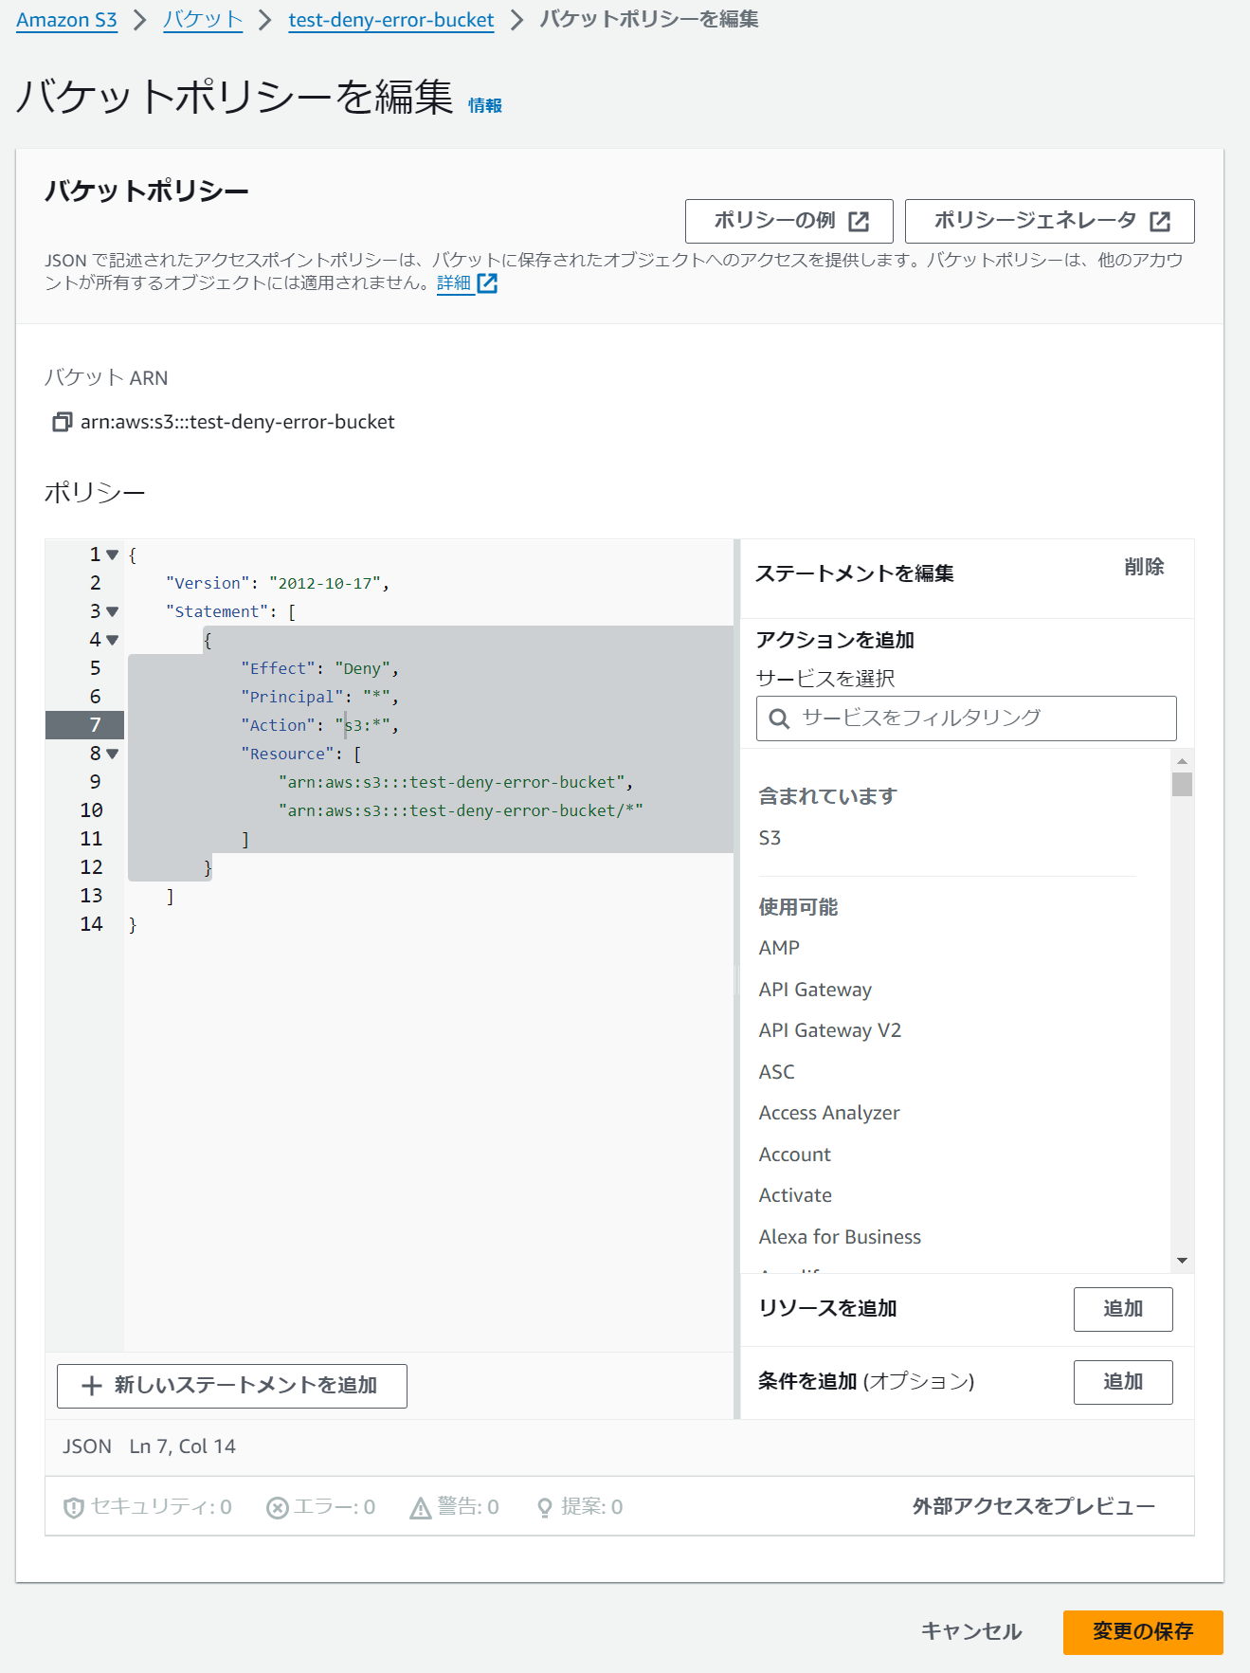This screenshot has width=1250, height=1673.
Task: Click the service list scrollbar thumb
Action: [x=1182, y=784]
